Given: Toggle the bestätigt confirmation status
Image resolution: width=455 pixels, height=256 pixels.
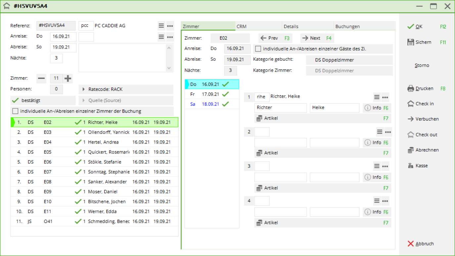Looking at the screenshot, I should tap(43, 100).
